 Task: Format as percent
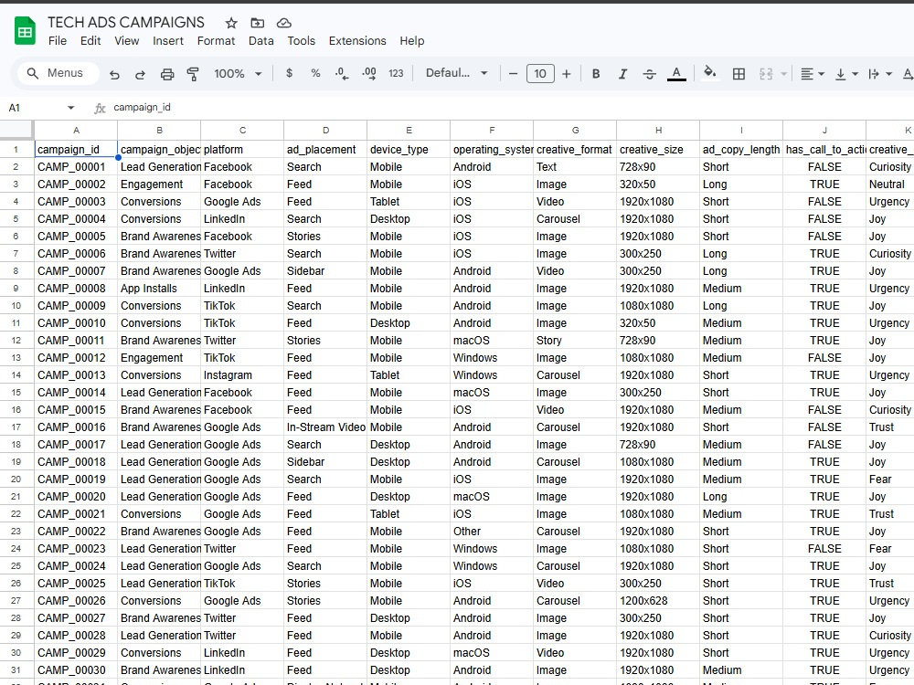click(x=315, y=73)
